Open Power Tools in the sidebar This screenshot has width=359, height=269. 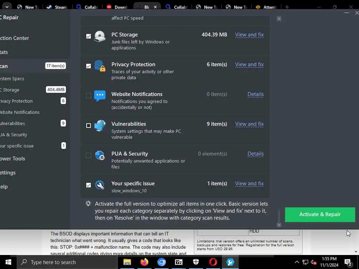(x=34, y=159)
